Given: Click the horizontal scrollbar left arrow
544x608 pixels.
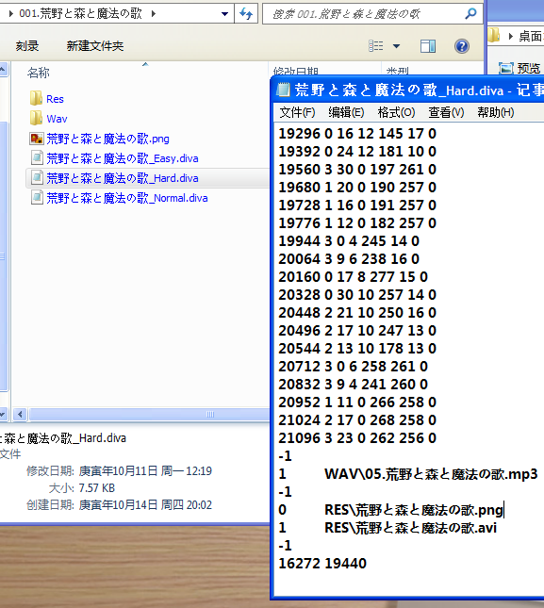Looking at the screenshot, I should (20, 415).
